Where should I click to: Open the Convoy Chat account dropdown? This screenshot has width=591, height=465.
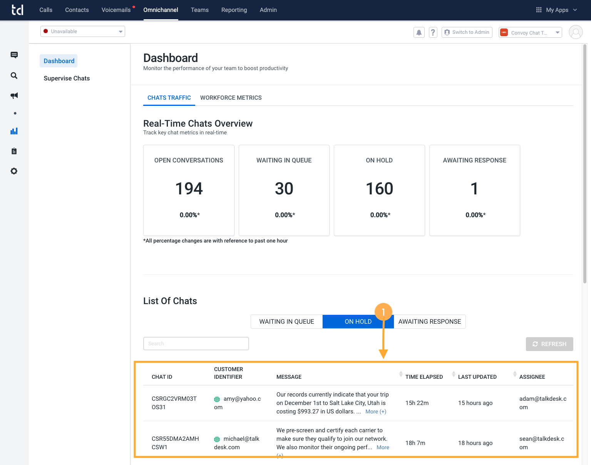tap(530, 33)
